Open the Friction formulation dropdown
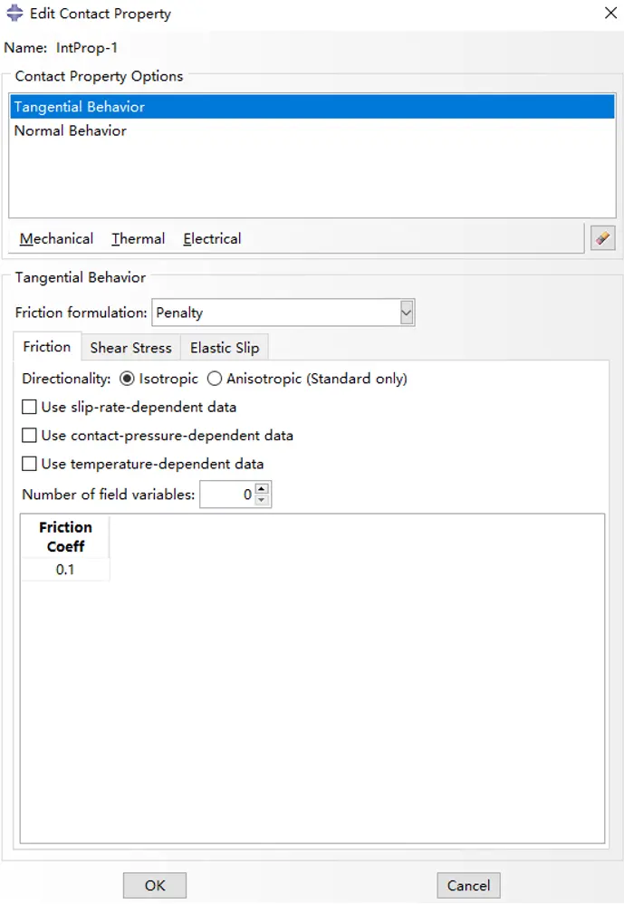The height and width of the screenshot is (904, 624). click(x=407, y=313)
